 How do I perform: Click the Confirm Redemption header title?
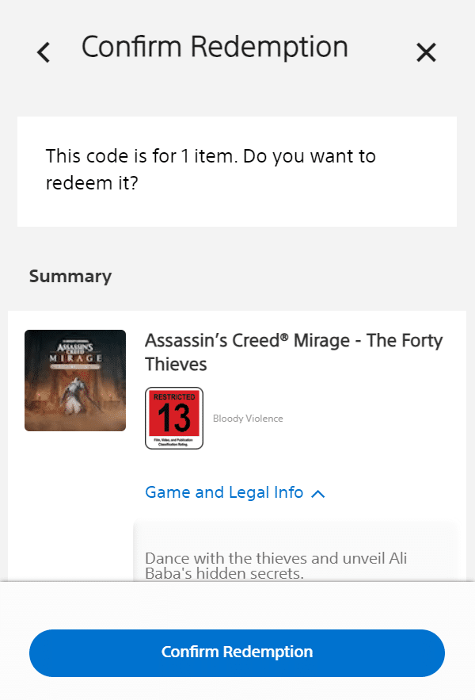coord(215,48)
